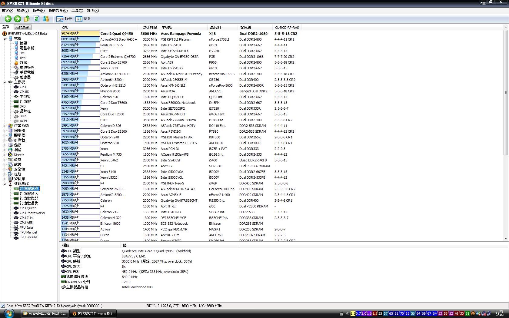Expand the 儲存 tree node

pyautogui.click(x=5, y=145)
